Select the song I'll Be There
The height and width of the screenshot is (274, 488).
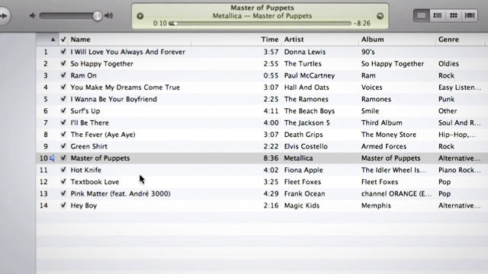pos(90,123)
